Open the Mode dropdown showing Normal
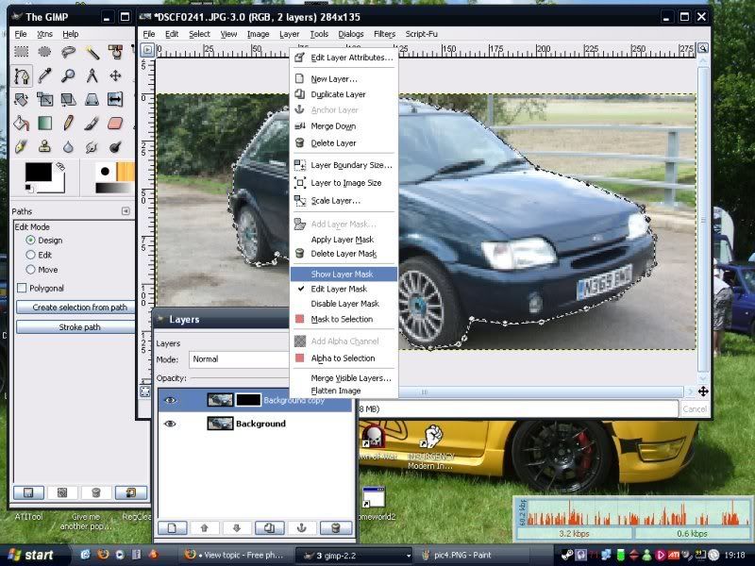The height and width of the screenshot is (566, 755). (239, 359)
